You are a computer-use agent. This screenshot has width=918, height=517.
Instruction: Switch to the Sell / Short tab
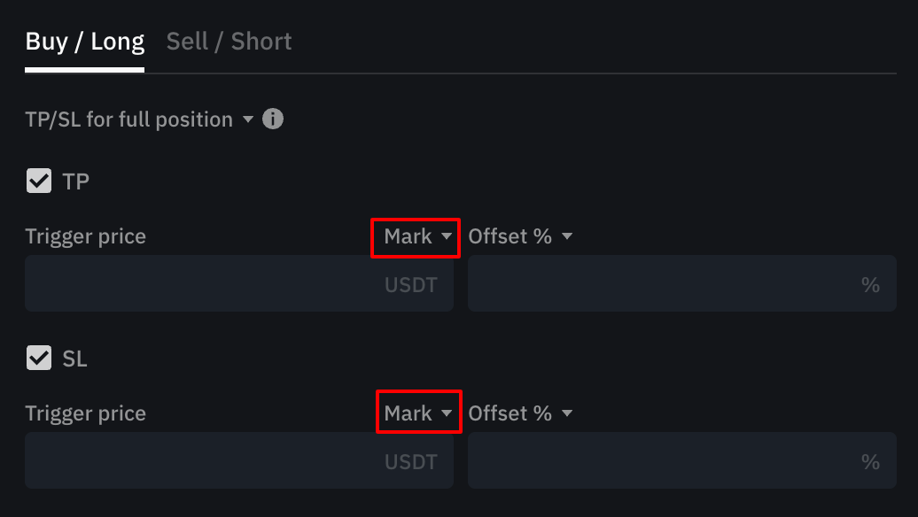coord(229,42)
